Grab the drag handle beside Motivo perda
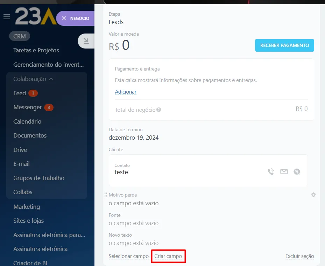Image resolution: width=325 pixels, height=266 pixels. pyautogui.click(x=106, y=195)
